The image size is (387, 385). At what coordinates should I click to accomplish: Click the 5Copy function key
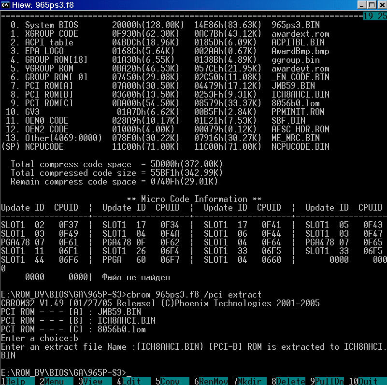(169, 381)
